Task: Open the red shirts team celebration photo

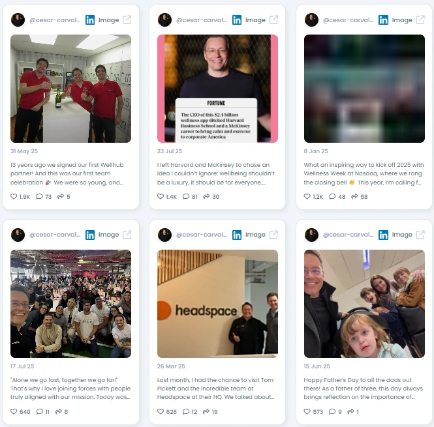Action: pyautogui.click(x=71, y=89)
